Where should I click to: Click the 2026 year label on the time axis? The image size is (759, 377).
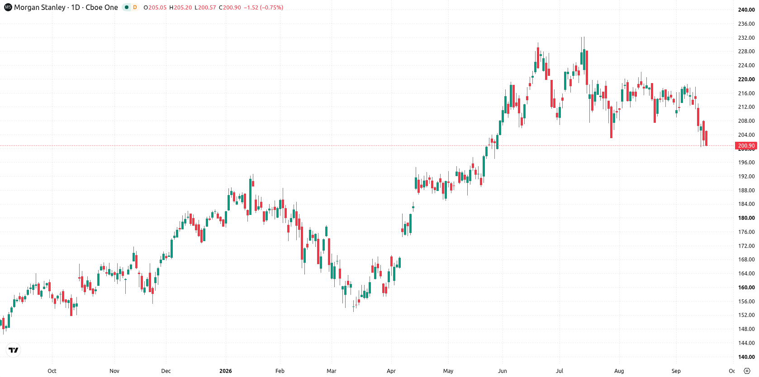[x=225, y=371]
